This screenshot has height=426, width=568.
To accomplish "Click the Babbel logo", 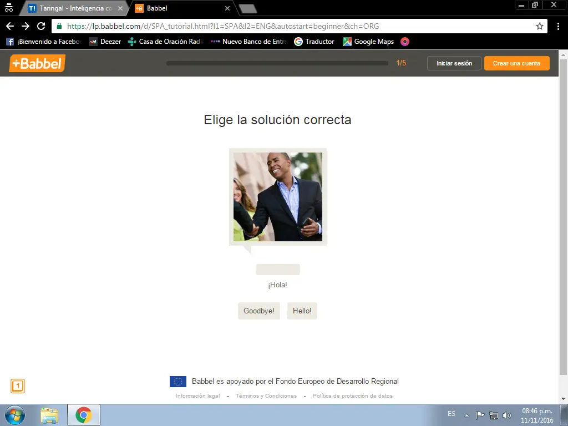I will [x=37, y=63].
